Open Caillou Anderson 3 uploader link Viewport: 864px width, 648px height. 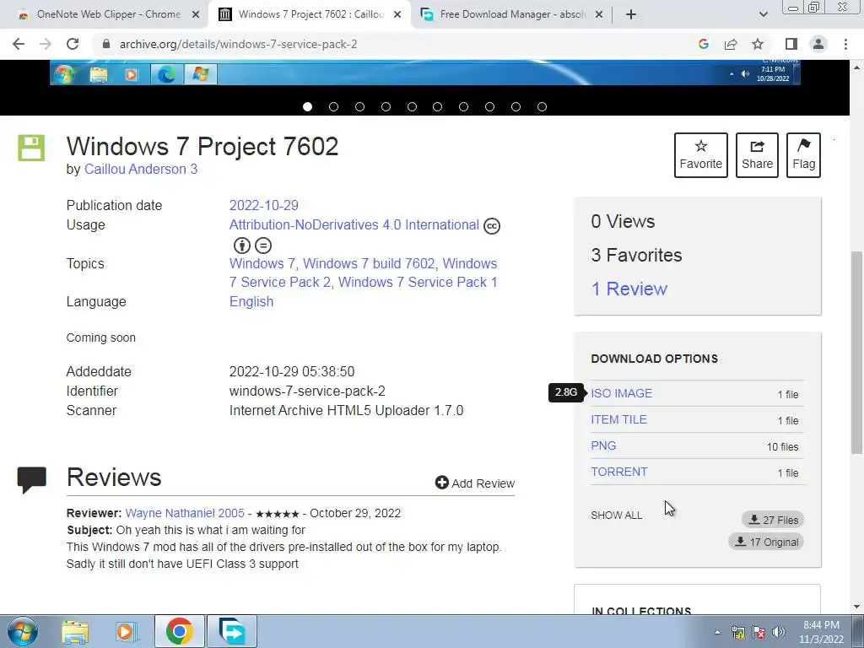pyautogui.click(x=141, y=169)
